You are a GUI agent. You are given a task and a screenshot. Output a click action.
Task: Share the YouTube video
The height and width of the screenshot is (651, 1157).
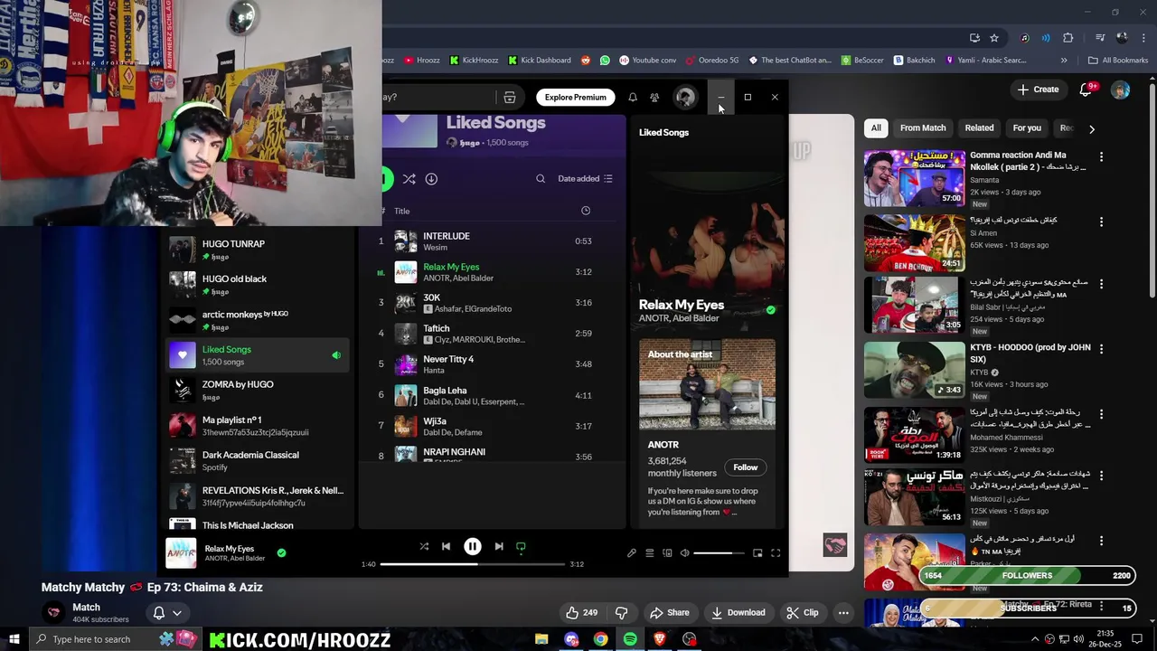coord(670,613)
